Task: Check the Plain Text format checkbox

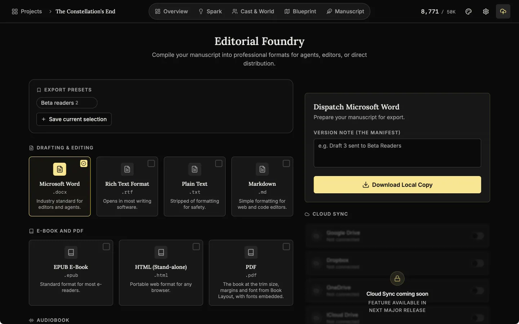Action: point(219,163)
